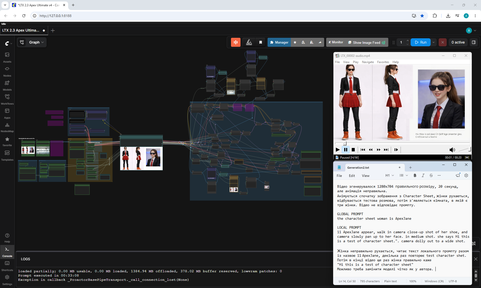Open the Edit menu in Notepad
This screenshot has height=288, width=481.
tap(352, 176)
